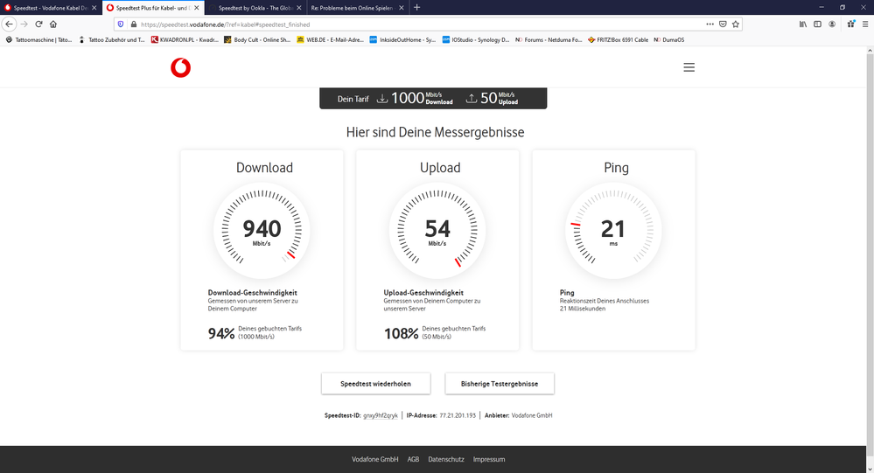Open KWADRON.PL bookmark
Image resolution: width=874 pixels, height=473 pixels.
pos(185,39)
